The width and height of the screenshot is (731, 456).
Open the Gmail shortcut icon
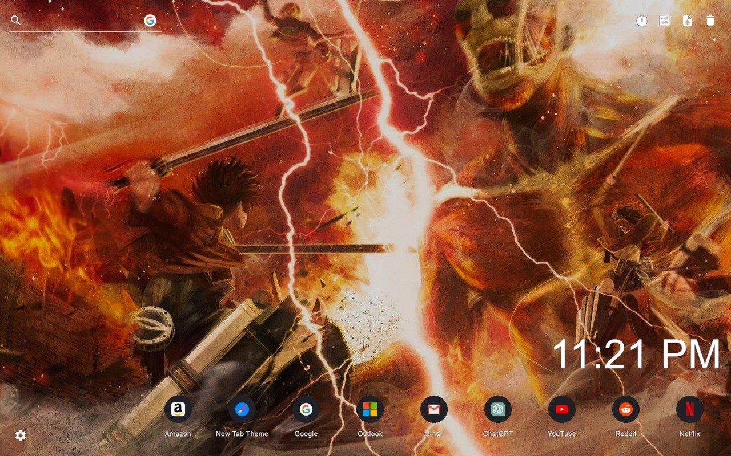point(434,409)
